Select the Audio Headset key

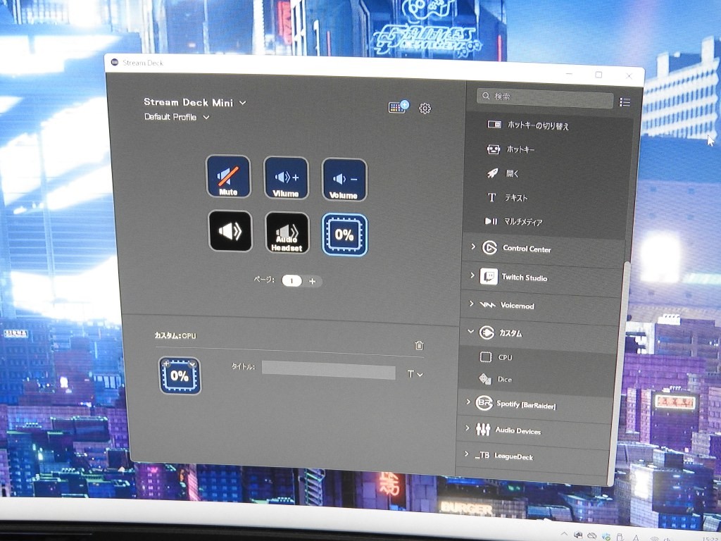(x=287, y=232)
